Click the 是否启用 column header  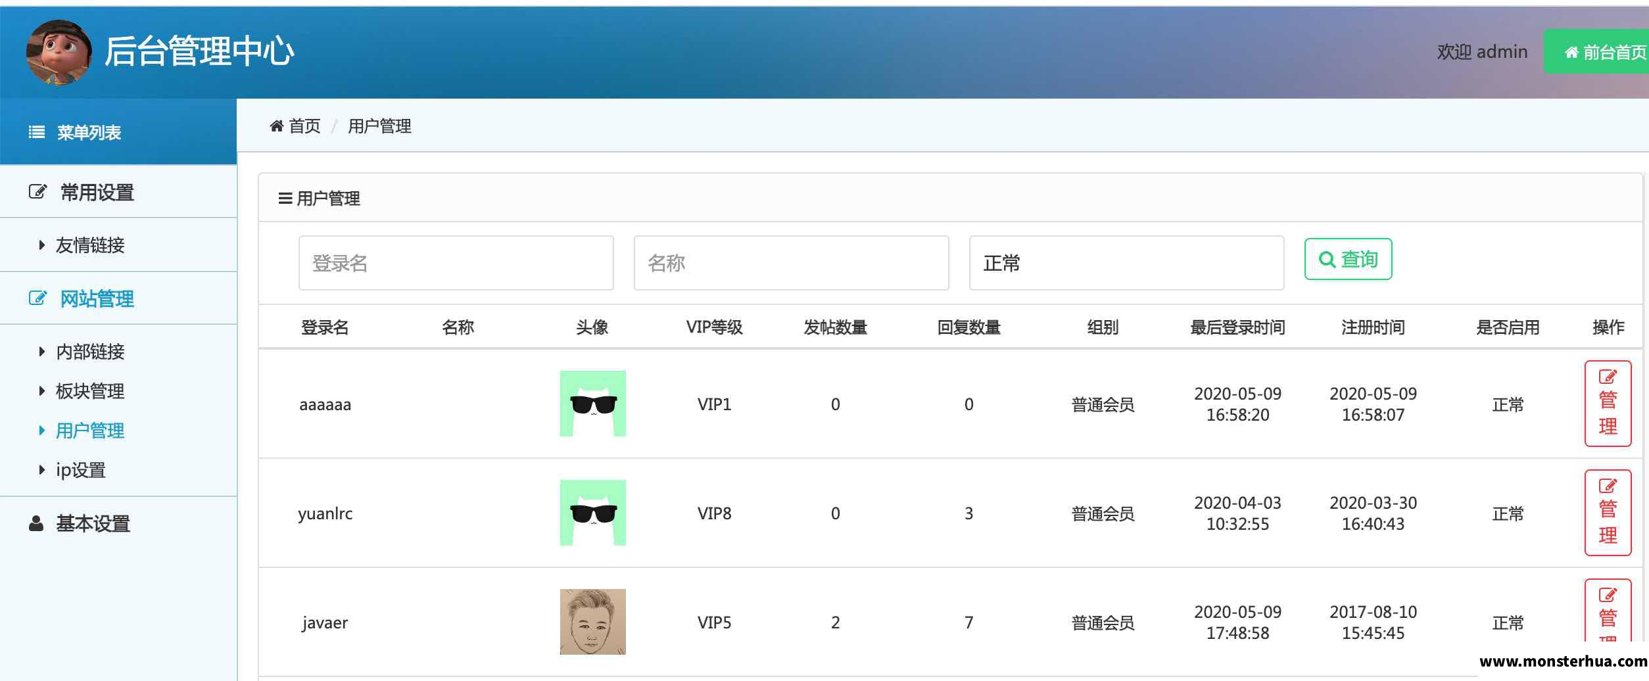pos(1508,327)
